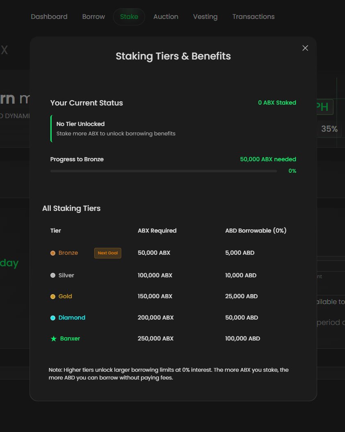The image size is (345, 432).
Task: Click the 100,000 ABD borrowable value
Action: pos(243,338)
